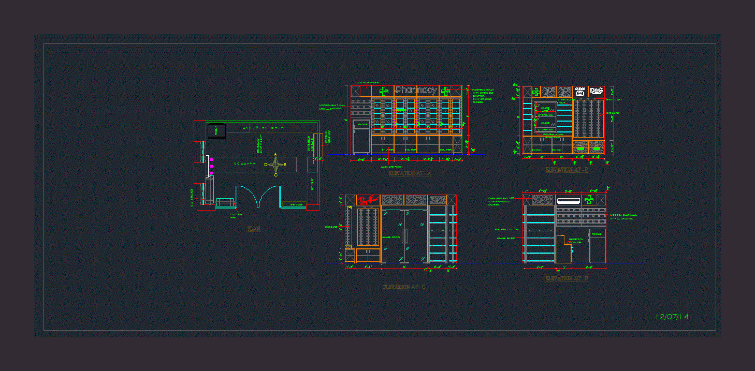Click the Gucci logo panel in Elevation B

pos(580,92)
